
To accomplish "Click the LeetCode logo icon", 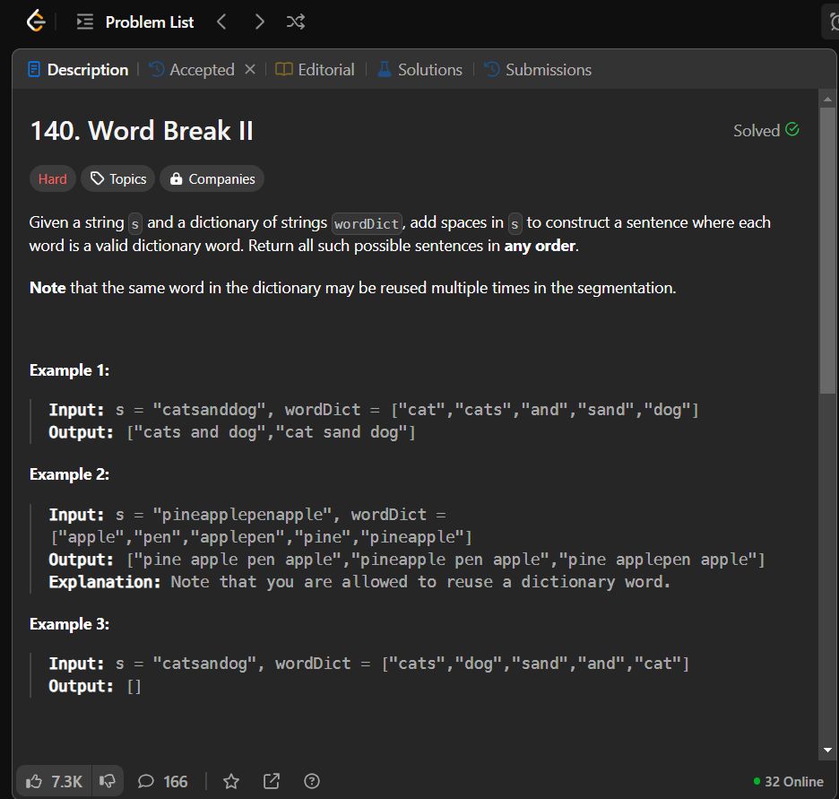I will point(35,22).
